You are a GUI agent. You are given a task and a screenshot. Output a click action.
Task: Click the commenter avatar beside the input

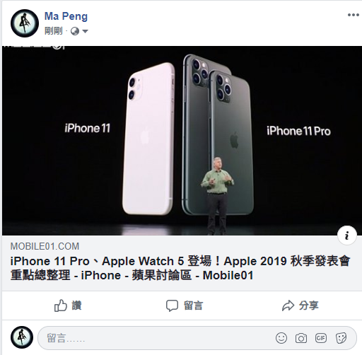(22, 337)
